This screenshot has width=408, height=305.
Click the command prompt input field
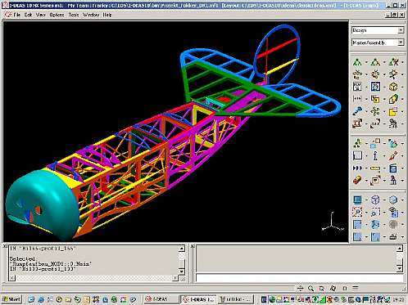(299, 278)
